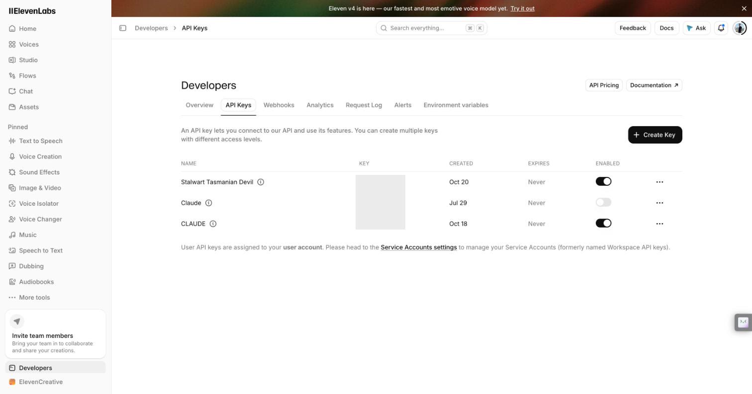Switch to the Analytics tab

click(320, 105)
